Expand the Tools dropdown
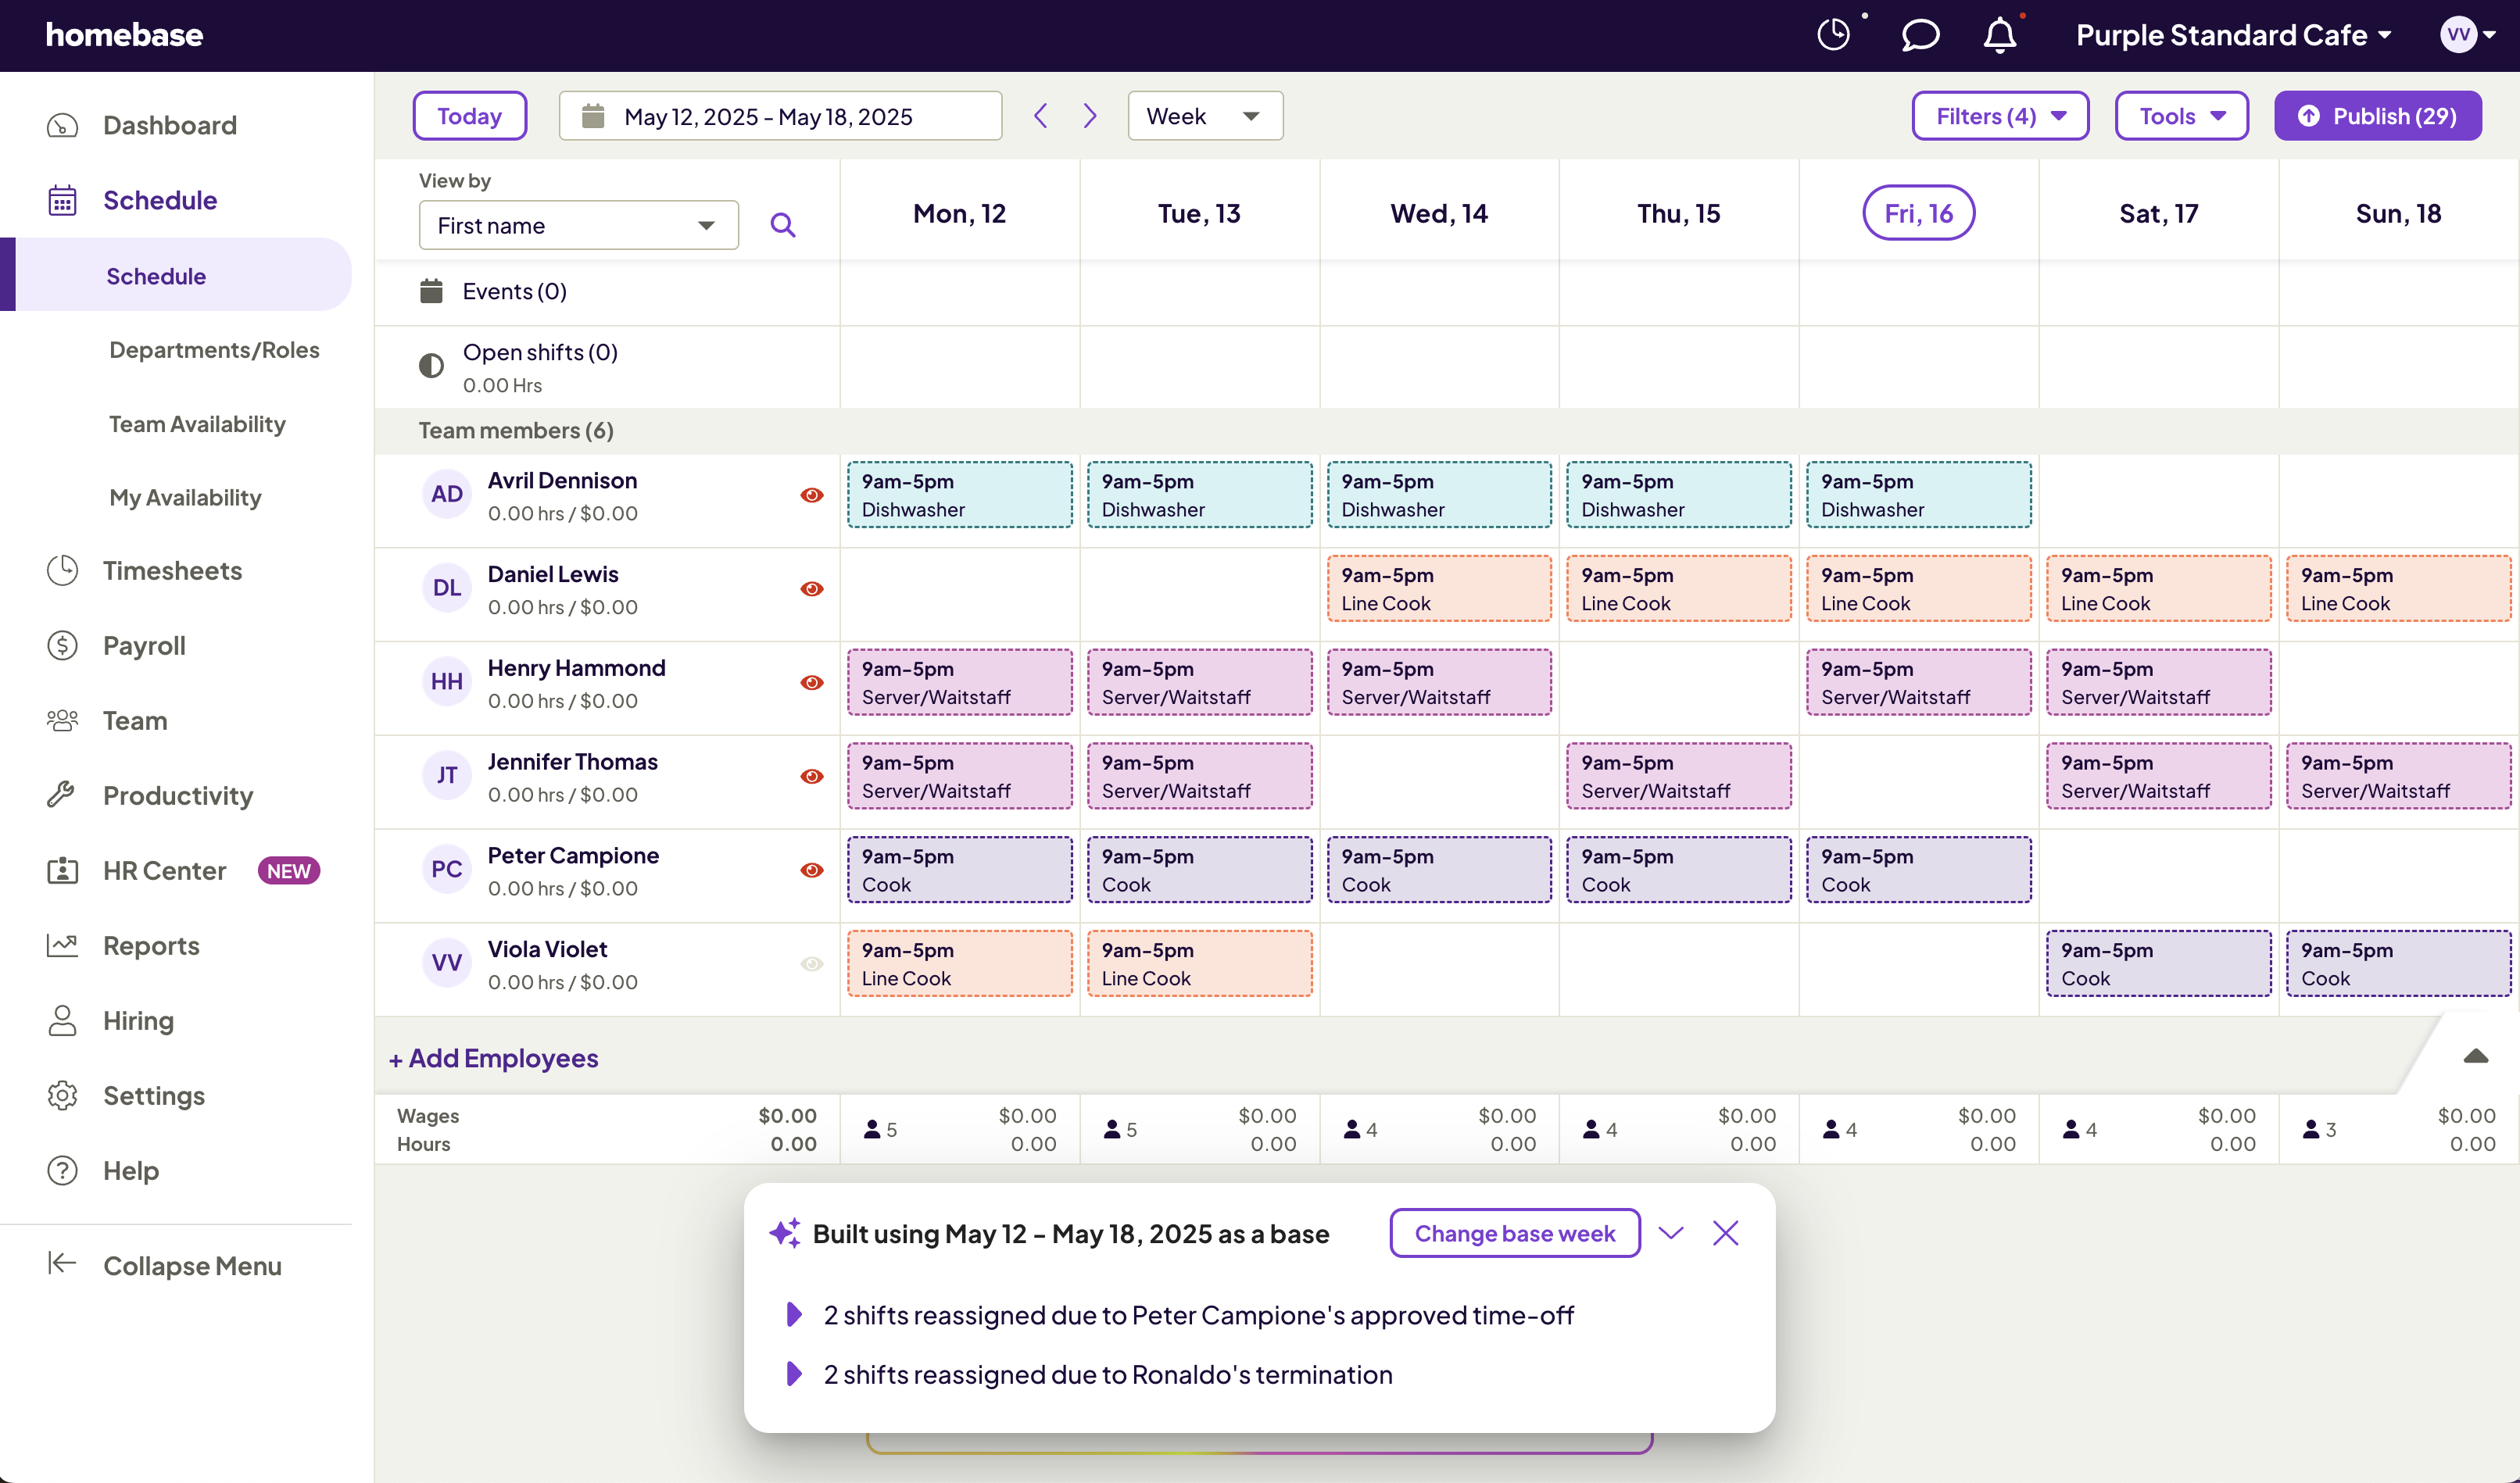The height and width of the screenshot is (1483, 2520). [2181, 115]
